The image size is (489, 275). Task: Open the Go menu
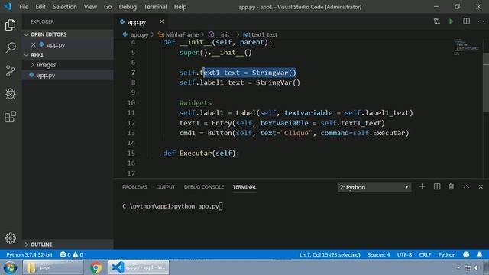108,7
